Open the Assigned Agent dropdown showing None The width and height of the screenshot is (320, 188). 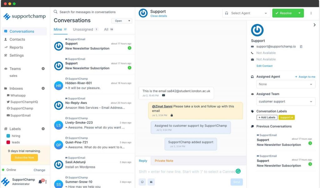(x=286, y=84)
